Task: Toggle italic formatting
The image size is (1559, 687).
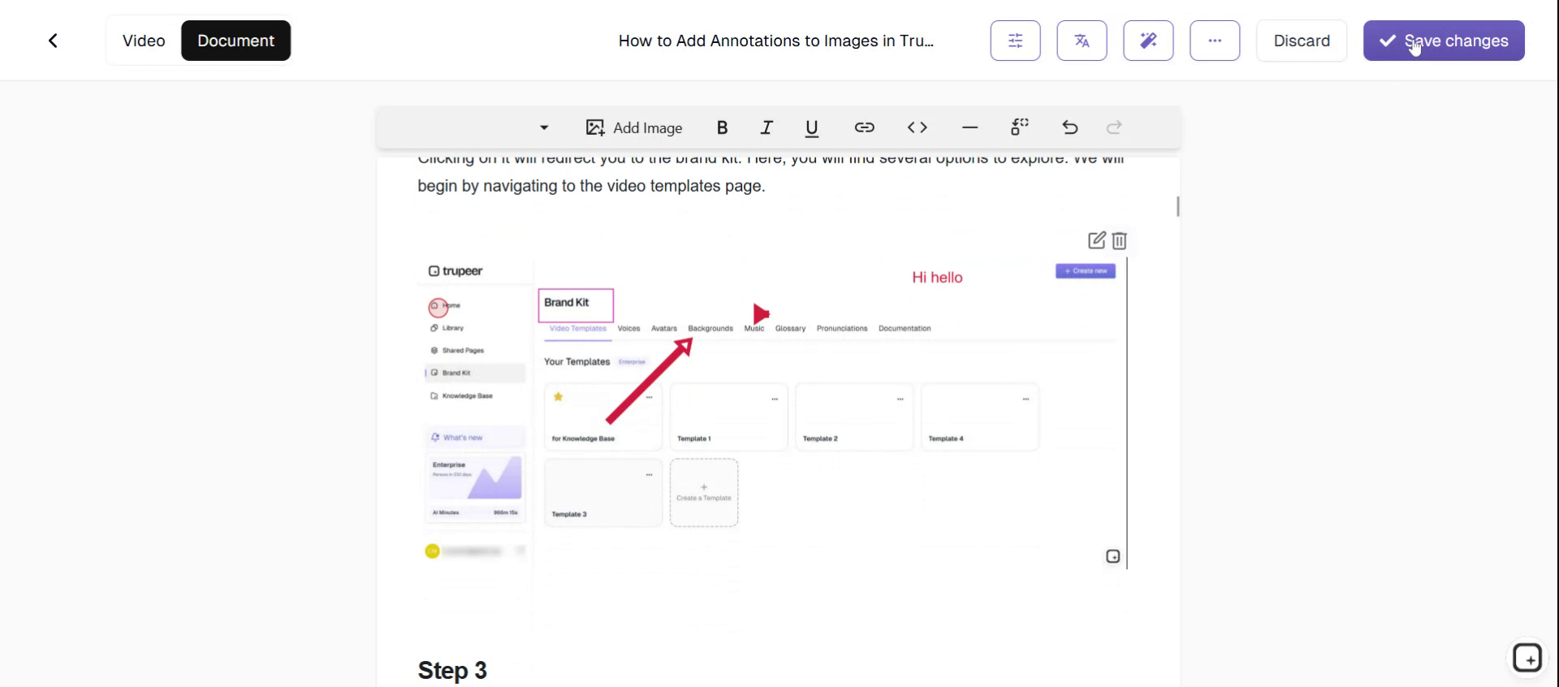Action: (x=766, y=127)
